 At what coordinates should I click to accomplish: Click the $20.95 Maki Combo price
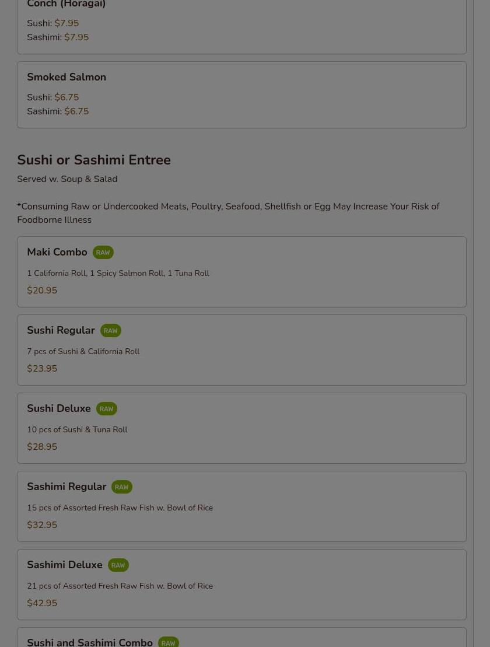pos(42,291)
